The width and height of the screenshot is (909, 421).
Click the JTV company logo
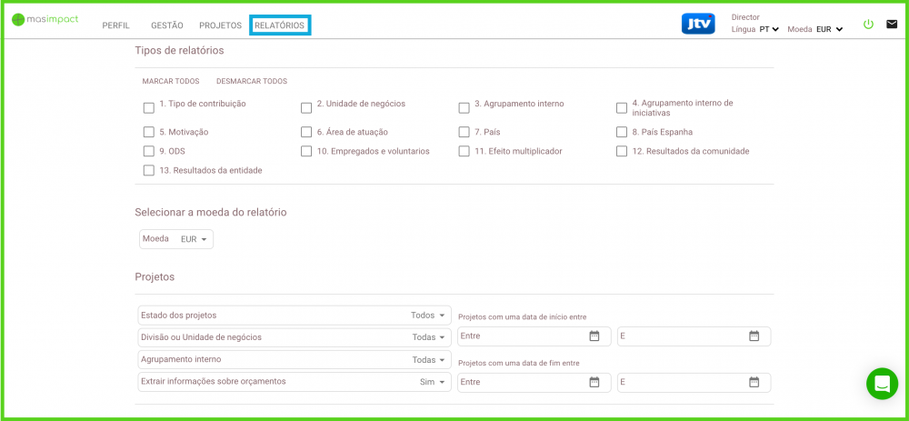point(698,24)
